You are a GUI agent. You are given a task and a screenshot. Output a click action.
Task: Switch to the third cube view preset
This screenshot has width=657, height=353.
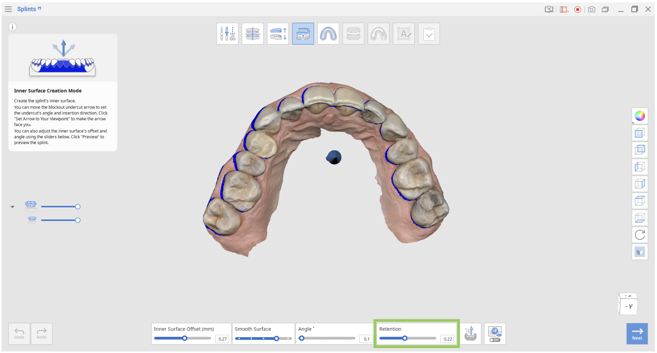coord(639,167)
